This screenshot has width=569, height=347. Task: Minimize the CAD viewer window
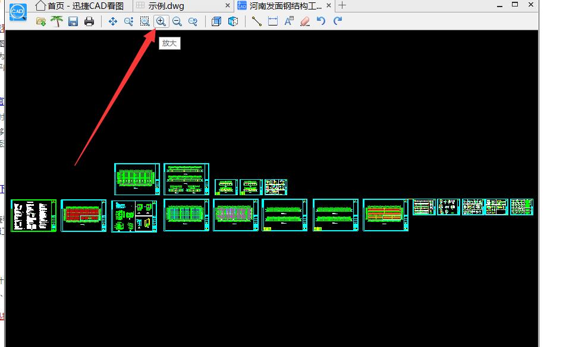coord(499,5)
